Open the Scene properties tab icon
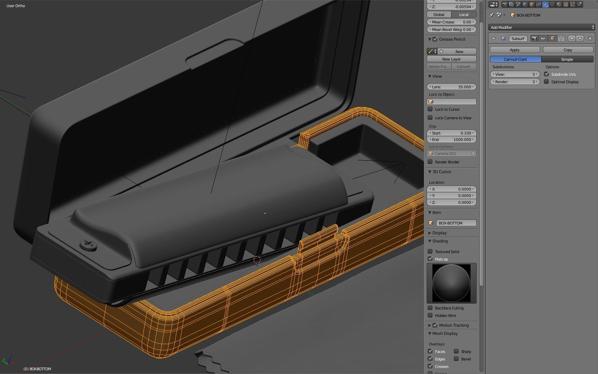The width and height of the screenshot is (598, 374). pos(518,4)
